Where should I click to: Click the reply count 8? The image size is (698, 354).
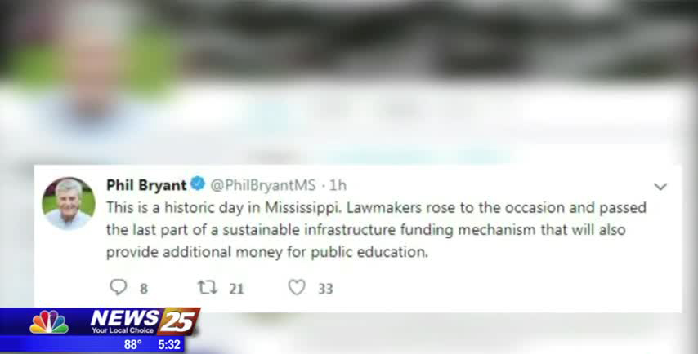click(143, 289)
